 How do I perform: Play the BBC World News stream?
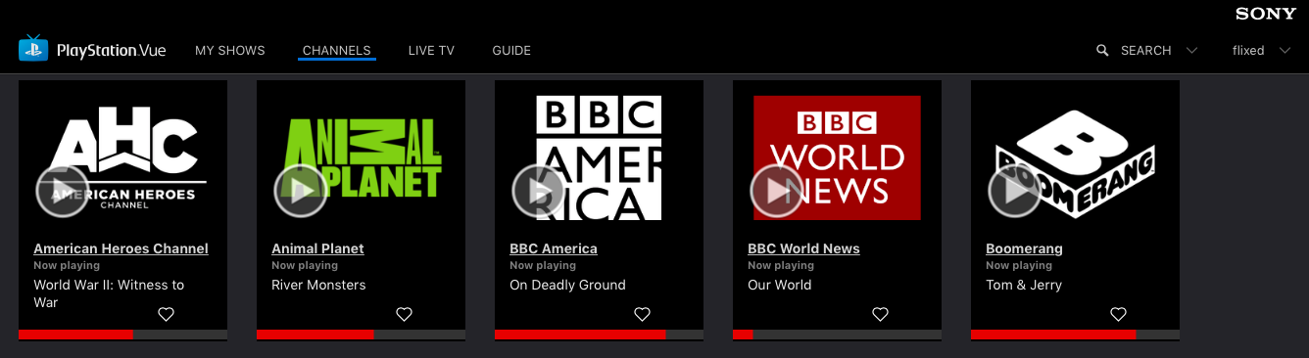pos(777,191)
